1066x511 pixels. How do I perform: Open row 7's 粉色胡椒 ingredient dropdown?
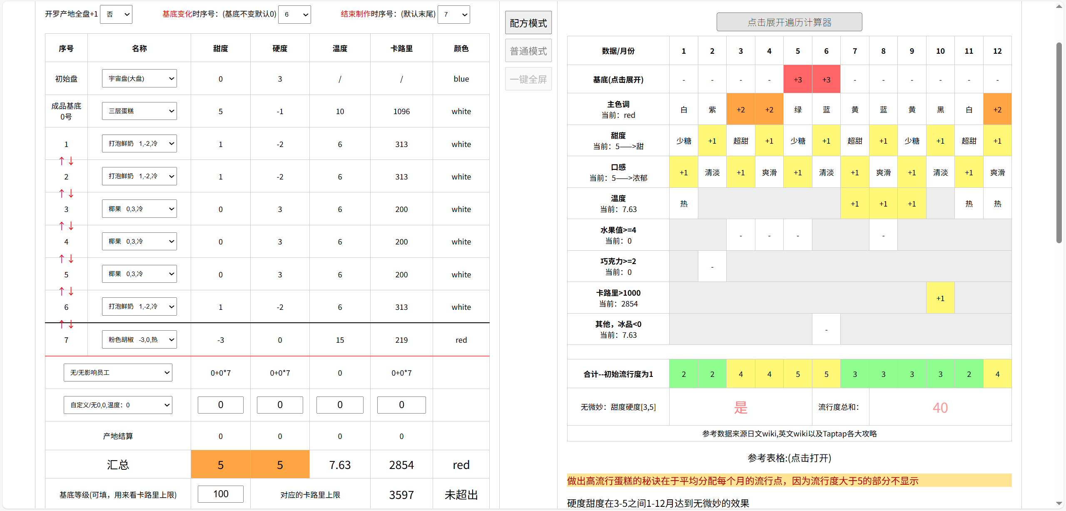click(139, 339)
